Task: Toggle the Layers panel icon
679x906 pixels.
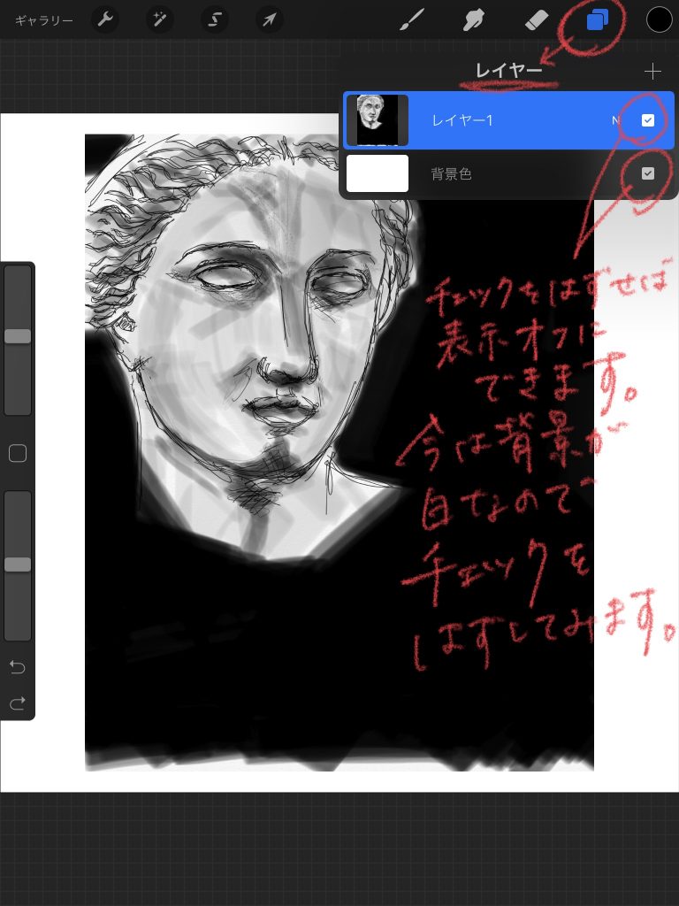Action: click(597, 21)
